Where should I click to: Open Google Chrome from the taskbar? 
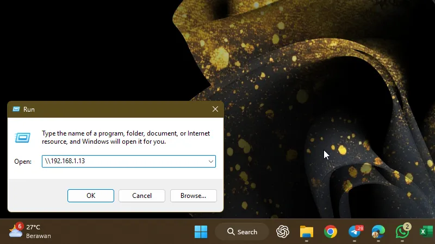(x=331, y=232)
